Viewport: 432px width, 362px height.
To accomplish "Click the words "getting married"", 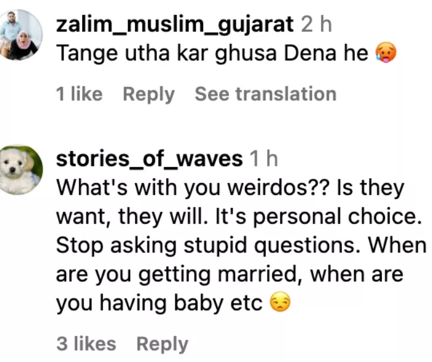I will (218, 274).
